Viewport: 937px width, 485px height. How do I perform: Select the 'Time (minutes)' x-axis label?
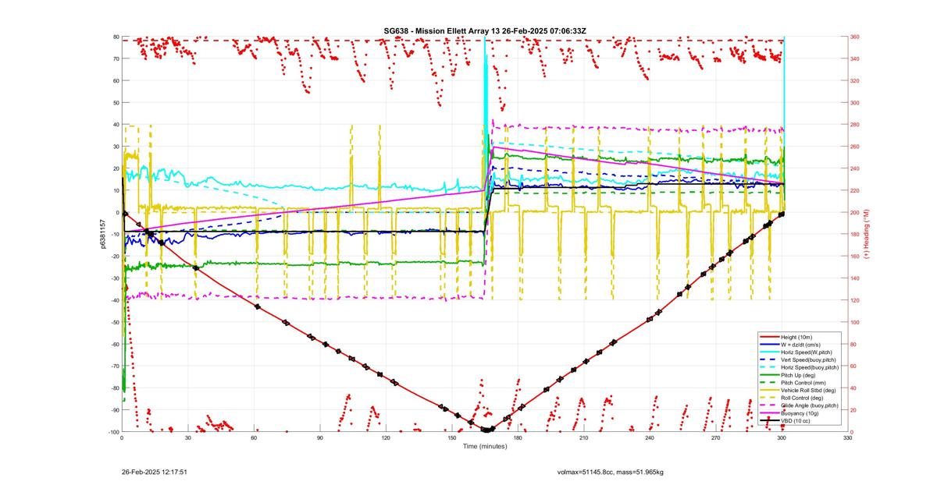(484, 446)
